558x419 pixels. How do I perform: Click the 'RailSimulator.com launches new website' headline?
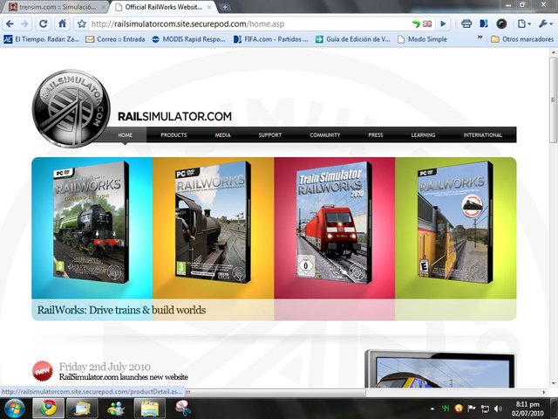pos(123,377)
